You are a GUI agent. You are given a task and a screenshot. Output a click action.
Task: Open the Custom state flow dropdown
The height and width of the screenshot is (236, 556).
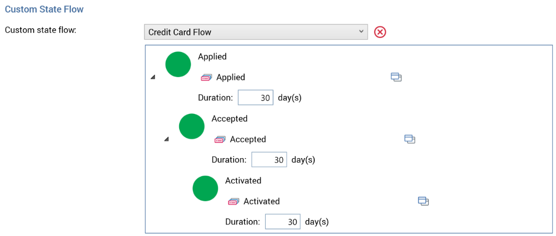tap(256, 32)
